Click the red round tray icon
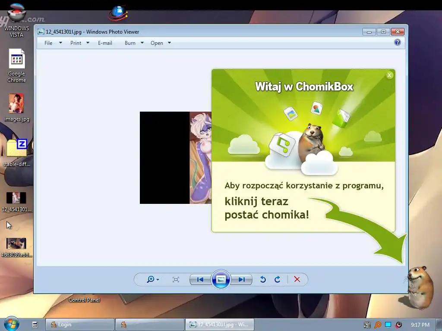 [x=399, y=325]
